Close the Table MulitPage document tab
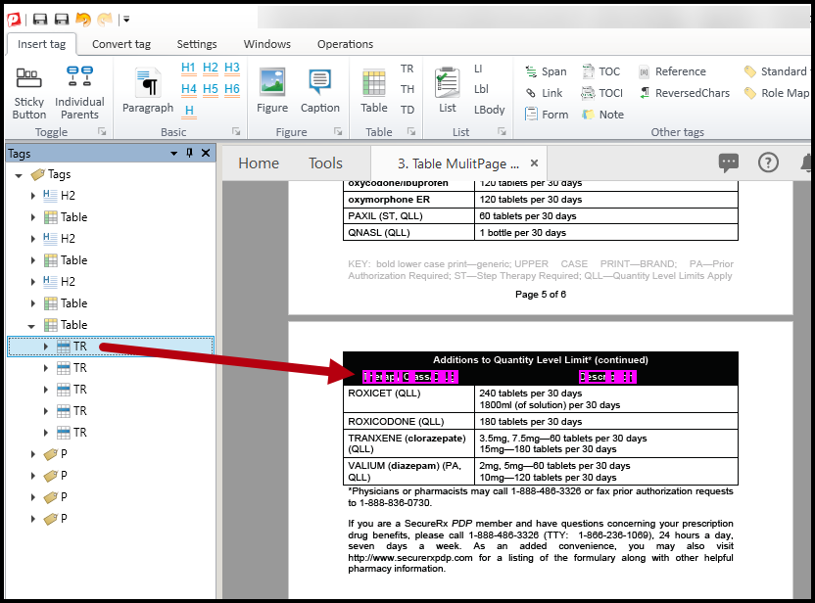815x603 pixels. click(534, 163)
